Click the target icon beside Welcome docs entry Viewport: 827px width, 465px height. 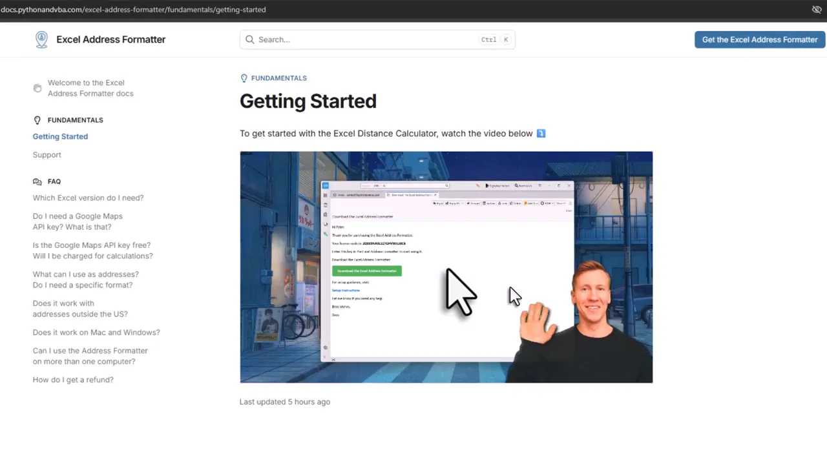coord(37,88)
